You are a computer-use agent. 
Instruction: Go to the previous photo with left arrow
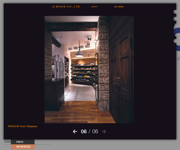[75, 131]
